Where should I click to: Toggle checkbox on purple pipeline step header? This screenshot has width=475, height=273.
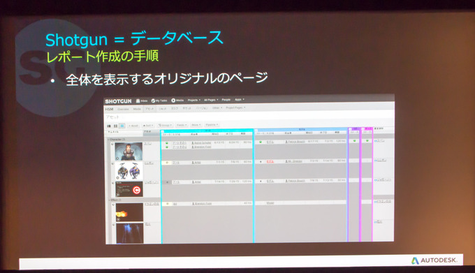(x=350, y=129)
